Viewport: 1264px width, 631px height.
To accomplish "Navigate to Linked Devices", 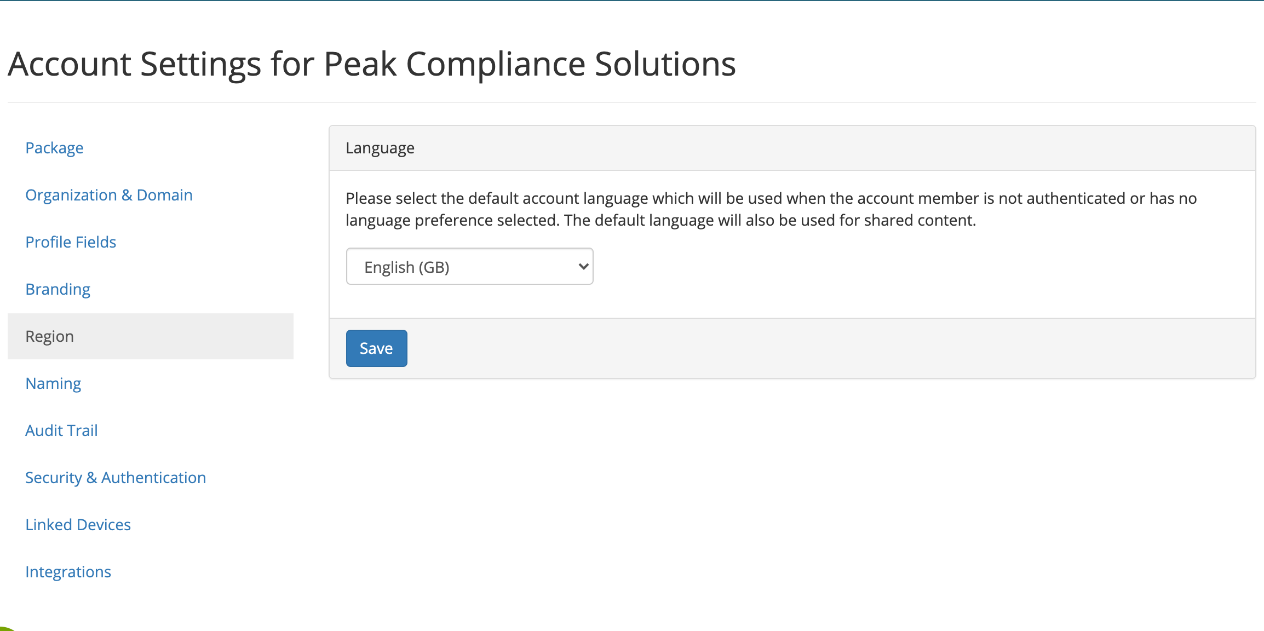I will click(78, 525).
